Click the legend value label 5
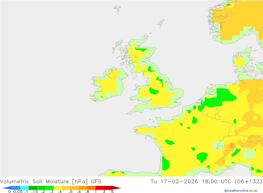The width and height of the screenshot is (263, 193). [112, 192]
